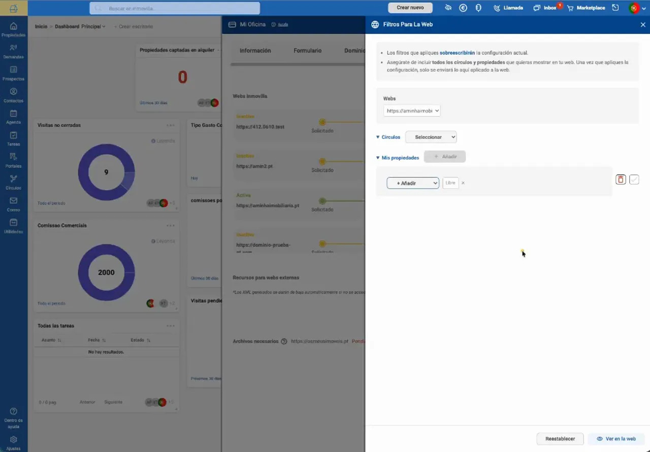Viewport: 650px width, 452px height.
Task: Click the Reestablecer button
Action: [560, 439]
